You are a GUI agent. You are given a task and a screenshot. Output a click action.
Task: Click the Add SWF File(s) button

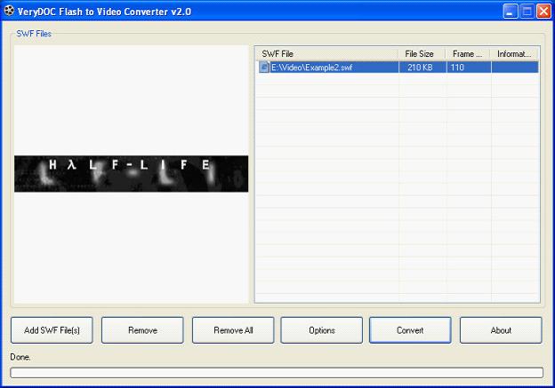(52, 330)
